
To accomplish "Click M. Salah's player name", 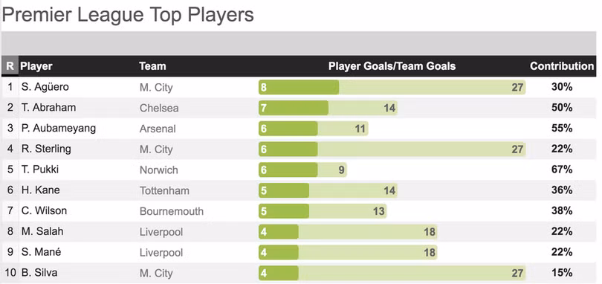I will pyautogui.click(x=42, y=232).
